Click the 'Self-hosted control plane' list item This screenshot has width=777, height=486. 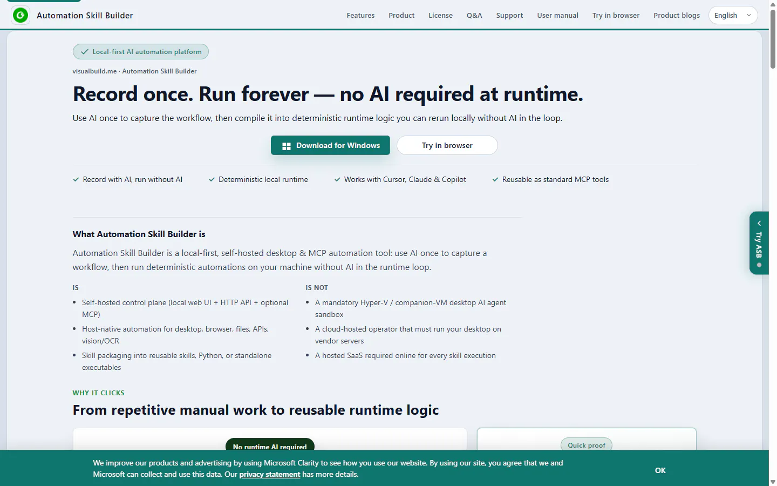[185, 308]
